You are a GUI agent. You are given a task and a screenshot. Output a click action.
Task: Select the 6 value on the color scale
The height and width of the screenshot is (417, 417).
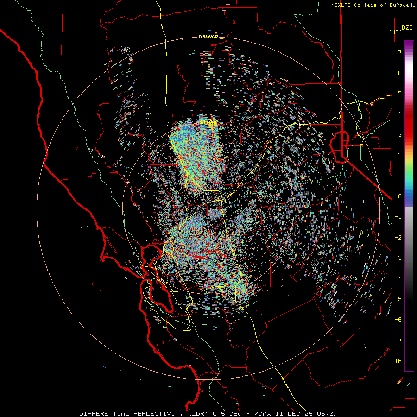point(400,73)
